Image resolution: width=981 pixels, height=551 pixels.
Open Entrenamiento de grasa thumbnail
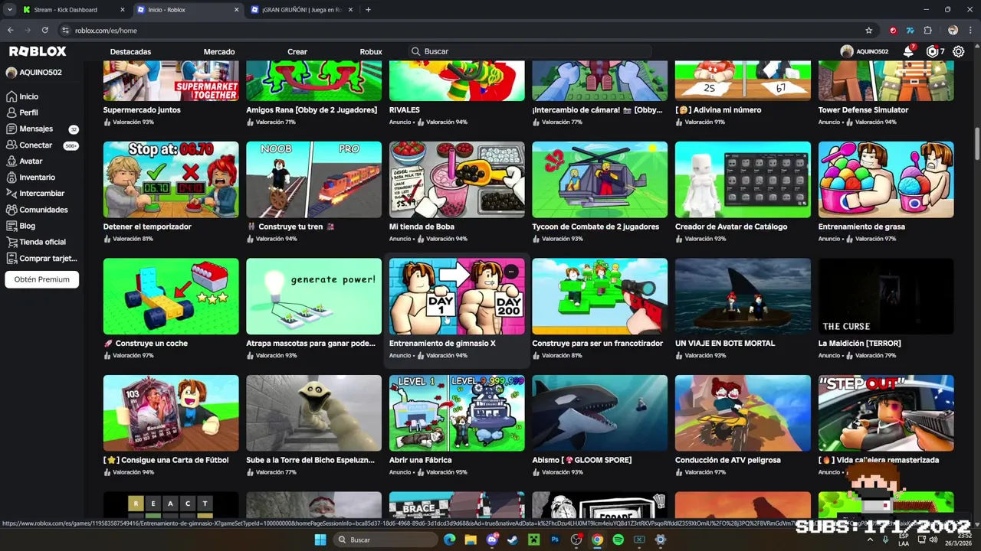(886, 179)
